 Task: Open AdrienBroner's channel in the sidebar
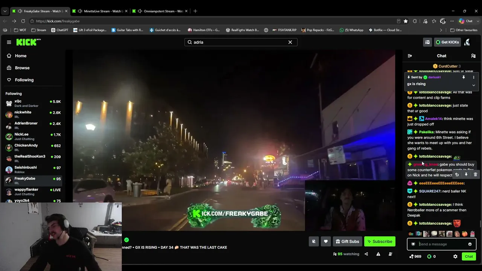point(33,125)
